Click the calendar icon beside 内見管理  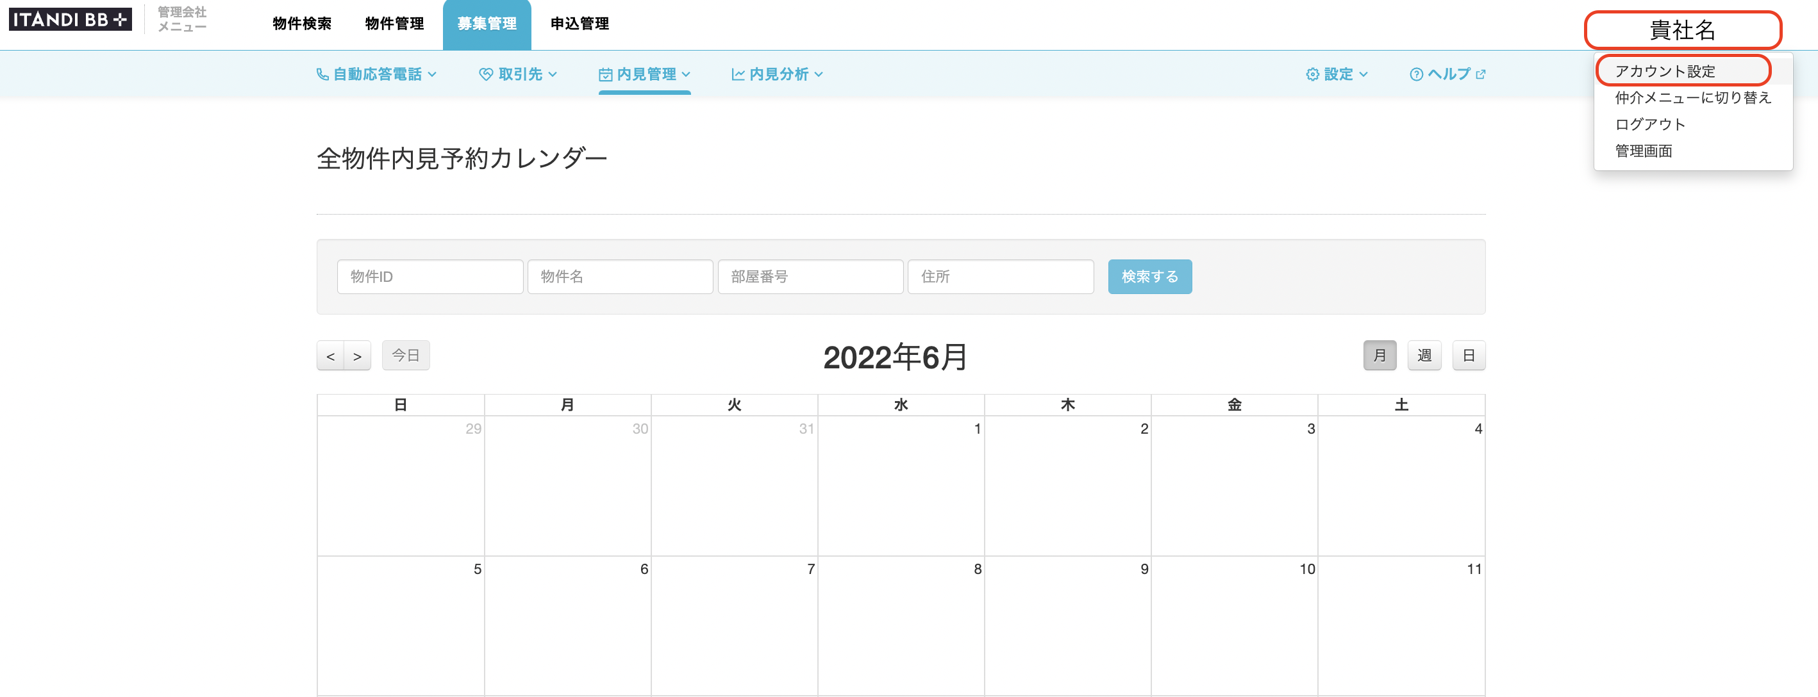coord(605,74)
